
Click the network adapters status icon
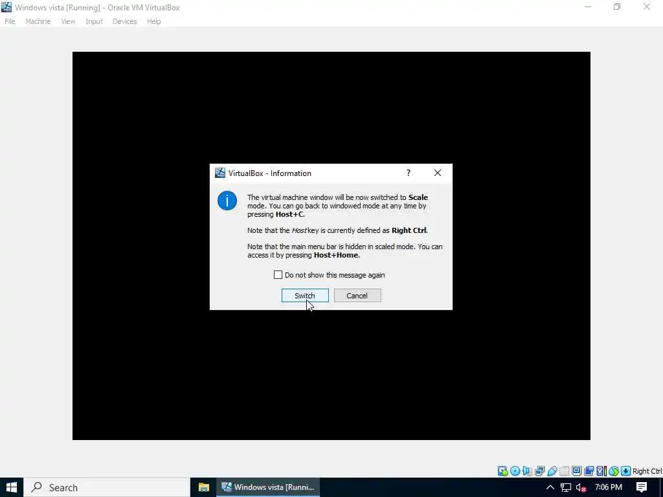pos(539,471)
